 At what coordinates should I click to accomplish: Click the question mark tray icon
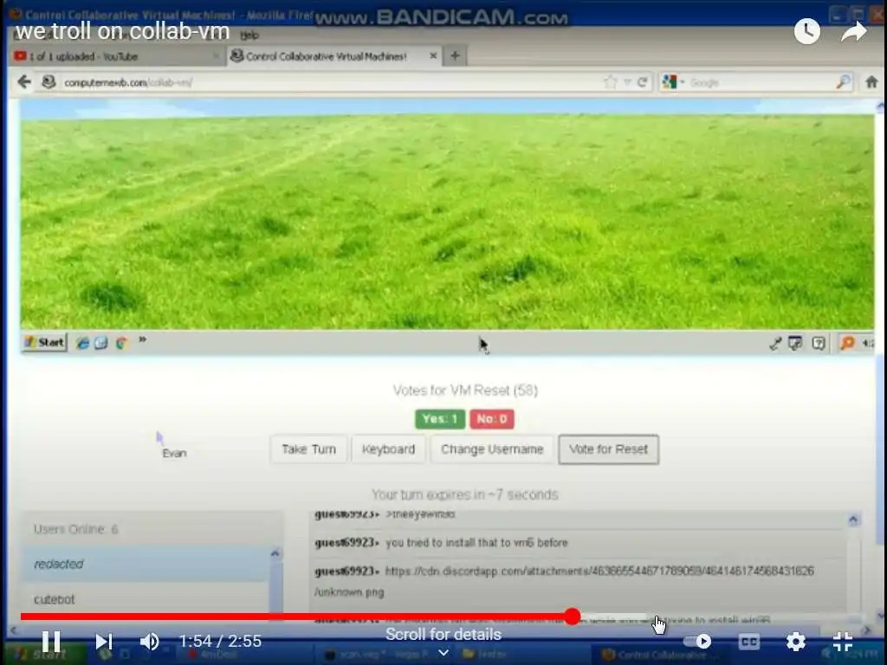coord(818,343)
